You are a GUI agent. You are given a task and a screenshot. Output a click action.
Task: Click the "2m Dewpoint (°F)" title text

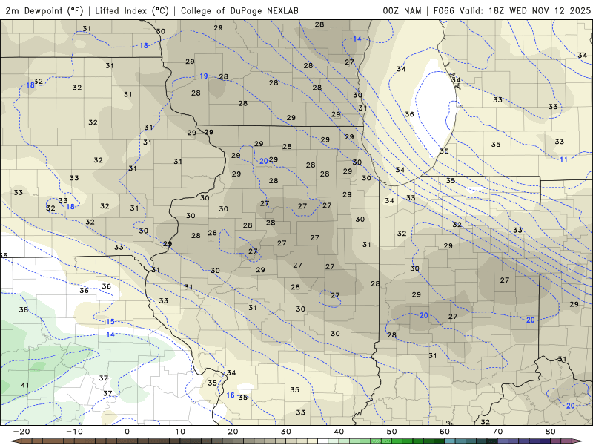pos(44,10)
